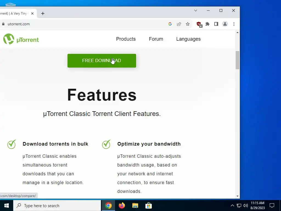The width and height of the screenshot is (281, 211).
Task: Open the network status tray icon
Action: tap(239, 206)
